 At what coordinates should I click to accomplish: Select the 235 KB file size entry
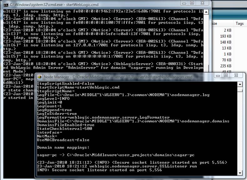click(x=225, y=66)
